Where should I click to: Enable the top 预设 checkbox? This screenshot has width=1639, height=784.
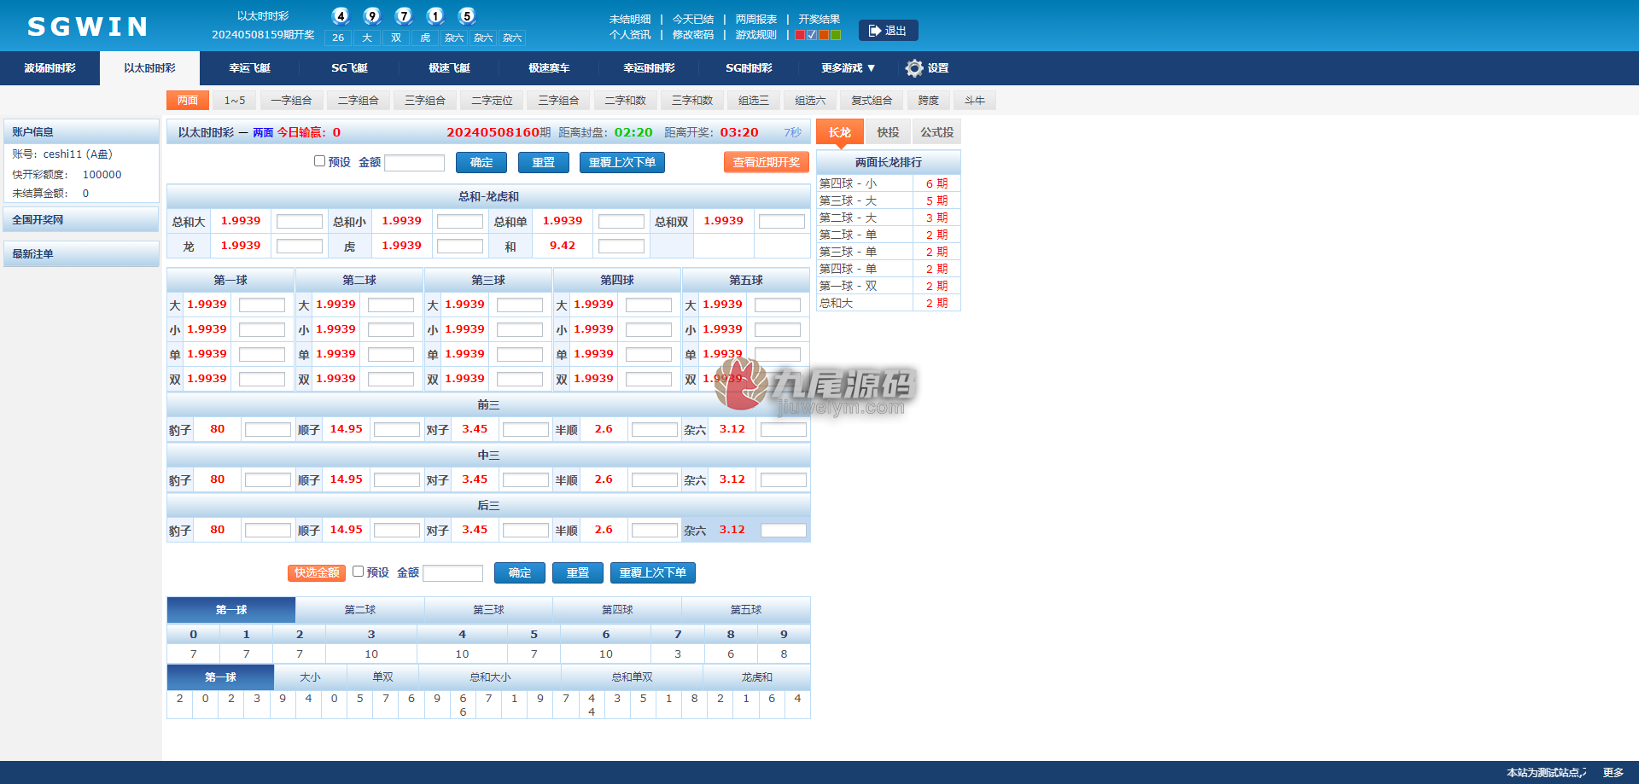point(319,160)
